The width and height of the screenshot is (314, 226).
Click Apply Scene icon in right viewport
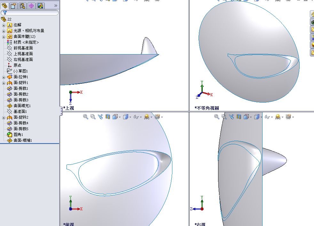click(278, 117)
